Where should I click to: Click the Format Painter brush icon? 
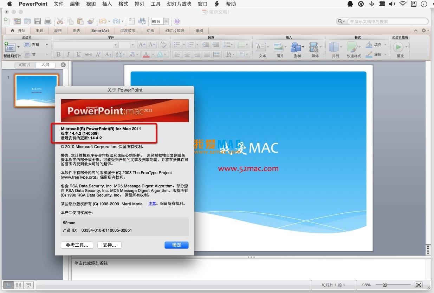point(90,21)
